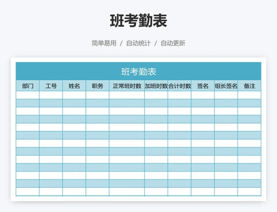
Task: Click the subtitle text 自动更新
Action: 173,43
